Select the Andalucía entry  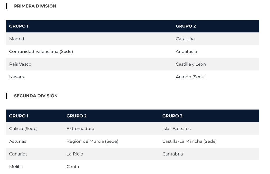click(x=186, y=51)
